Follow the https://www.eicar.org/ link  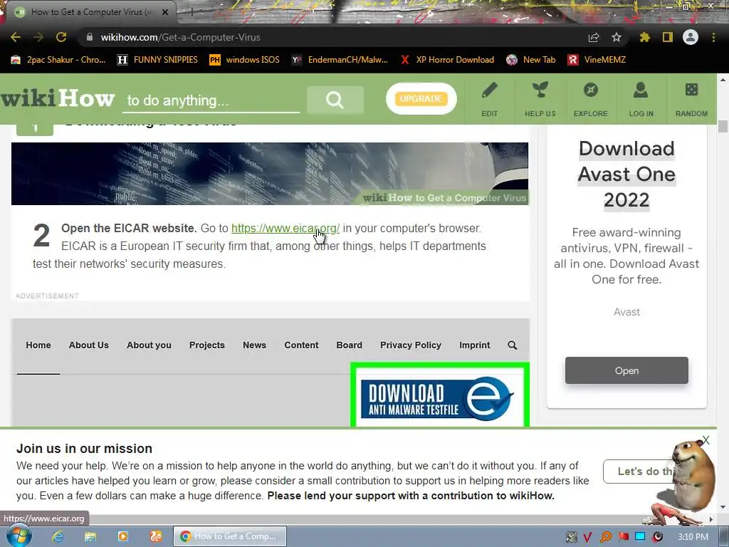(x=285, y=229)
